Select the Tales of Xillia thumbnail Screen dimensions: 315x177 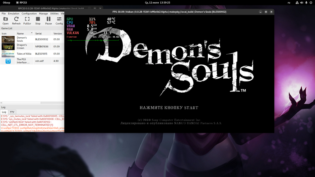click(8, 53)
